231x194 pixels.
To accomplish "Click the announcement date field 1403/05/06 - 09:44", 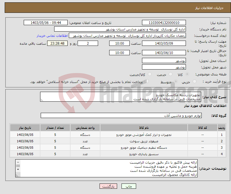I will click(46, 22).
